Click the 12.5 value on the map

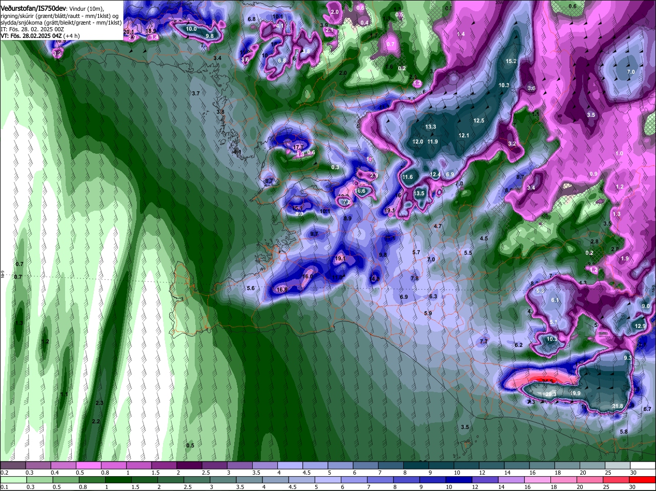click(479, 120)
